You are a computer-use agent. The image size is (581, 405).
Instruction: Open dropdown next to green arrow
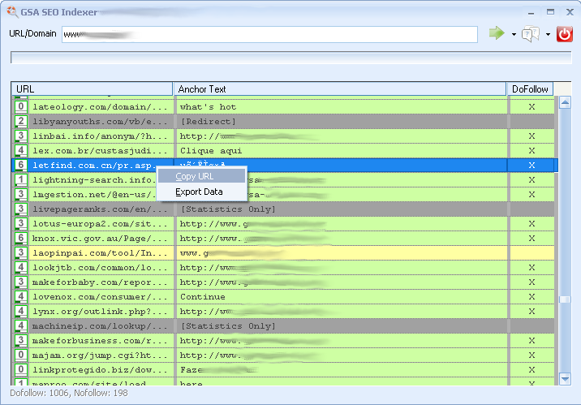(x=514, y=34)
